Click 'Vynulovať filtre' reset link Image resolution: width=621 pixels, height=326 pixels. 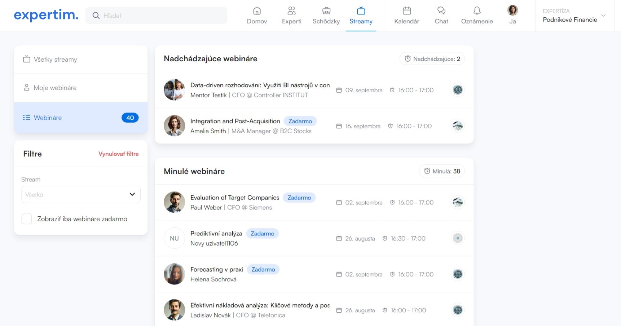click(x=118, y=154)
